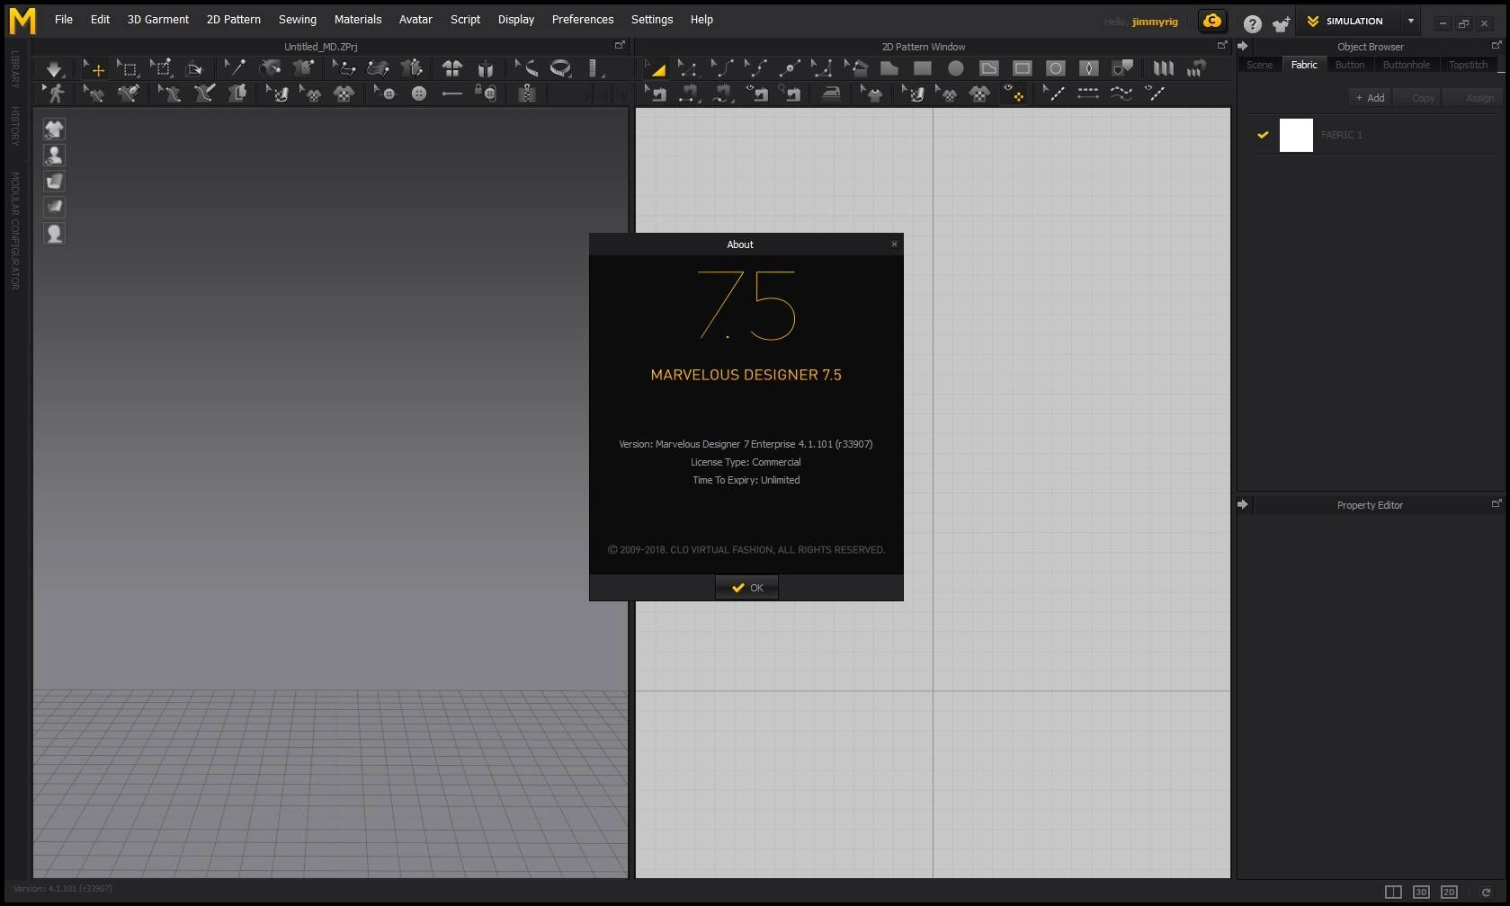This screenshot has width=1510, height=906.
Task: Open the CLO cloud connect icon
Action: click(1211, 21)
